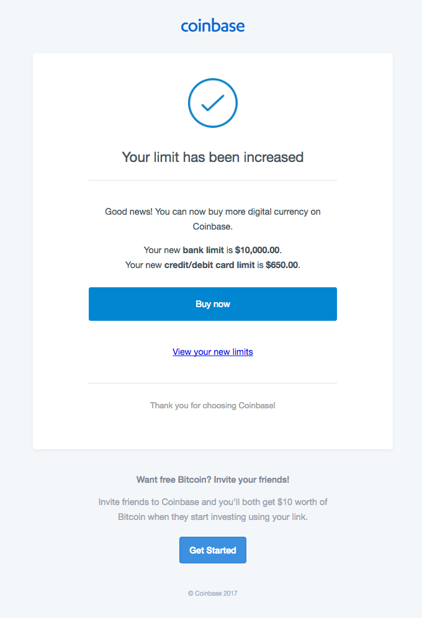Image resolution: width=422 pixels, height=618 pixels.
Task: Click the $650.00 credit card limit value
Action: (279, 264)
